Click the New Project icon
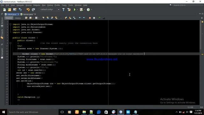The width and height of the screenshot is (204, 115). pos(10,10)
